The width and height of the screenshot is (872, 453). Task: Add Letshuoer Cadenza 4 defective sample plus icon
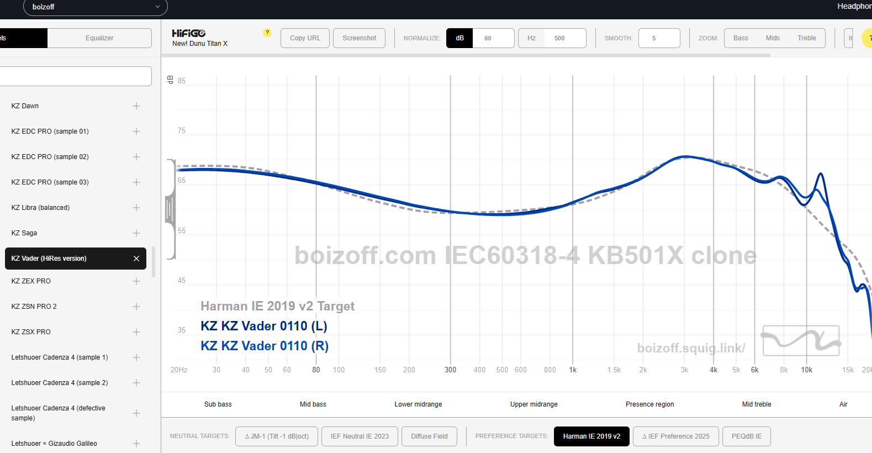(136, 413)
